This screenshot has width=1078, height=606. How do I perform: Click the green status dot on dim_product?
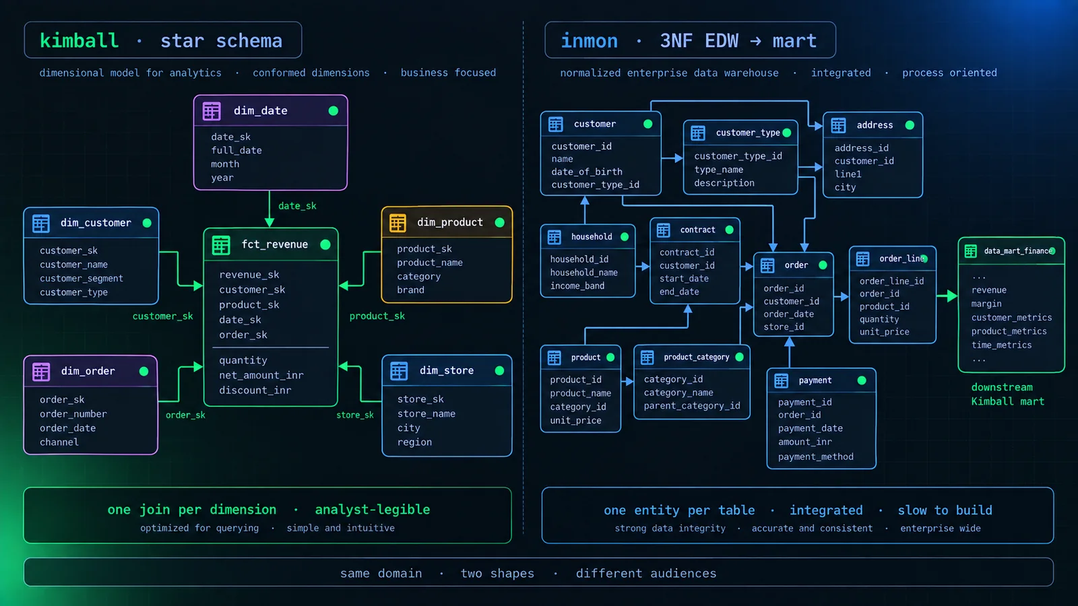tap(500, 222)
